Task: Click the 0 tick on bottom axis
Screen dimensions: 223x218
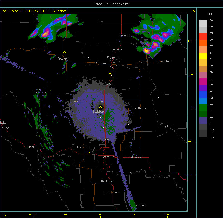Action: point(100,214)
